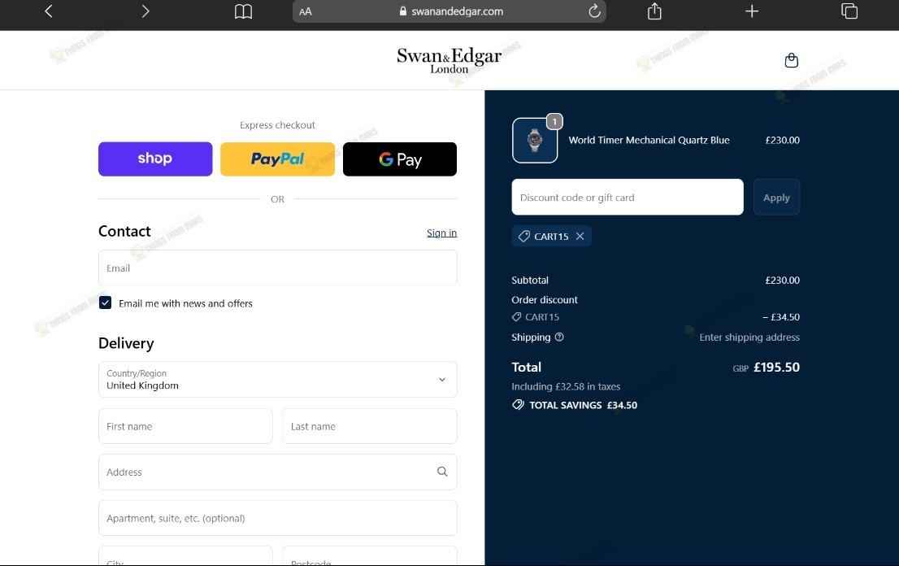Click the Order discount label
Viewport: 899px width, 566px height.
coord(545,299)
